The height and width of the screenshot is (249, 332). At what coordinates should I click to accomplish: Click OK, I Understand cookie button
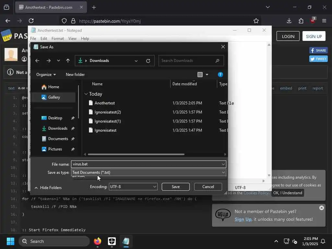point(288,193)
